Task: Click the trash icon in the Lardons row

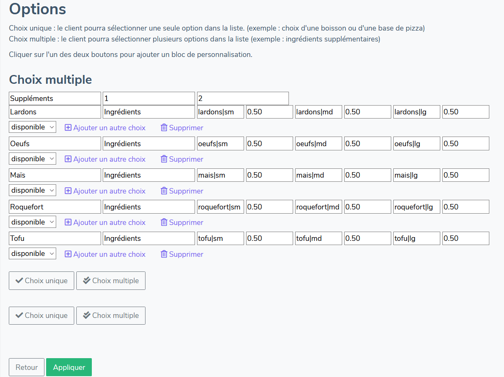Action: (164, 127)
